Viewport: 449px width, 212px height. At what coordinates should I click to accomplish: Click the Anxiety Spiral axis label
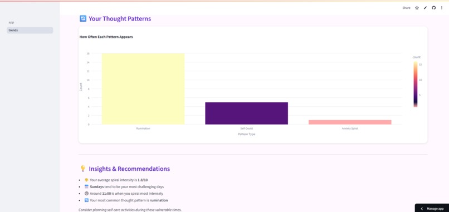click(x=350, y=129)
